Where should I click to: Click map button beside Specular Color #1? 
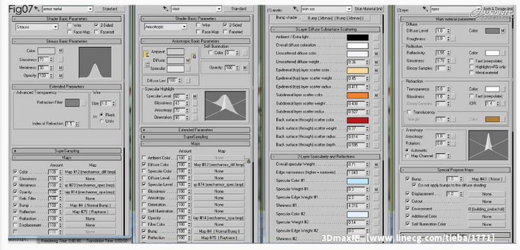[x=376, y=181]
